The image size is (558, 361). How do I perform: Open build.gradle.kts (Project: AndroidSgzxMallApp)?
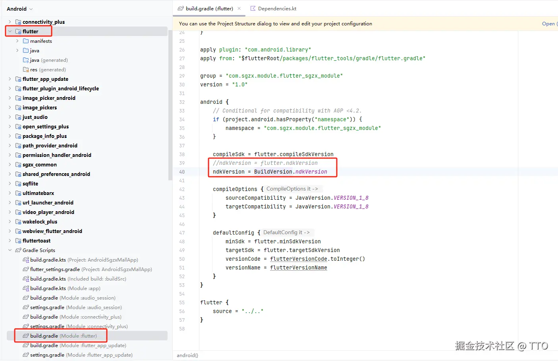(x=84, y=260)
